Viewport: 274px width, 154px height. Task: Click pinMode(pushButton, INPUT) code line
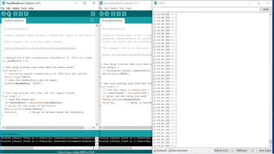click(24, 83)
